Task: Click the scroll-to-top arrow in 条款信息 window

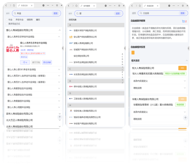Action: (x=60, y=117)
